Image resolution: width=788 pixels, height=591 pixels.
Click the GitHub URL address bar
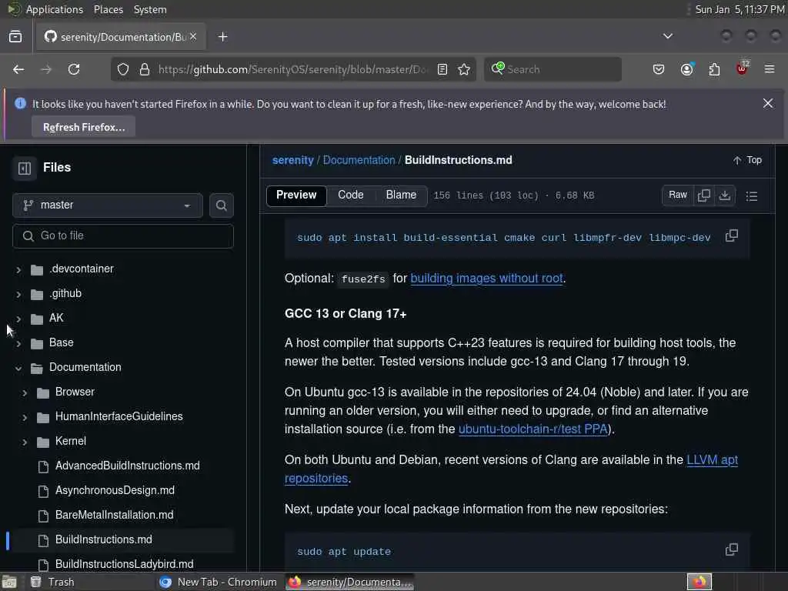point(292,69)
